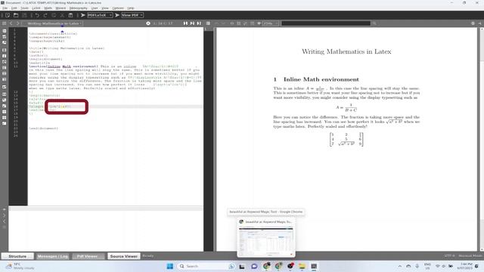
Task: Show the Messages / Log panel
Action: [x=53, y=256]
